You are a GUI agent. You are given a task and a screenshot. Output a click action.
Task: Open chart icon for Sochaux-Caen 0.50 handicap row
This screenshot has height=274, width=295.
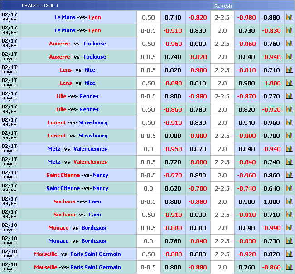[x=289, y=215]
